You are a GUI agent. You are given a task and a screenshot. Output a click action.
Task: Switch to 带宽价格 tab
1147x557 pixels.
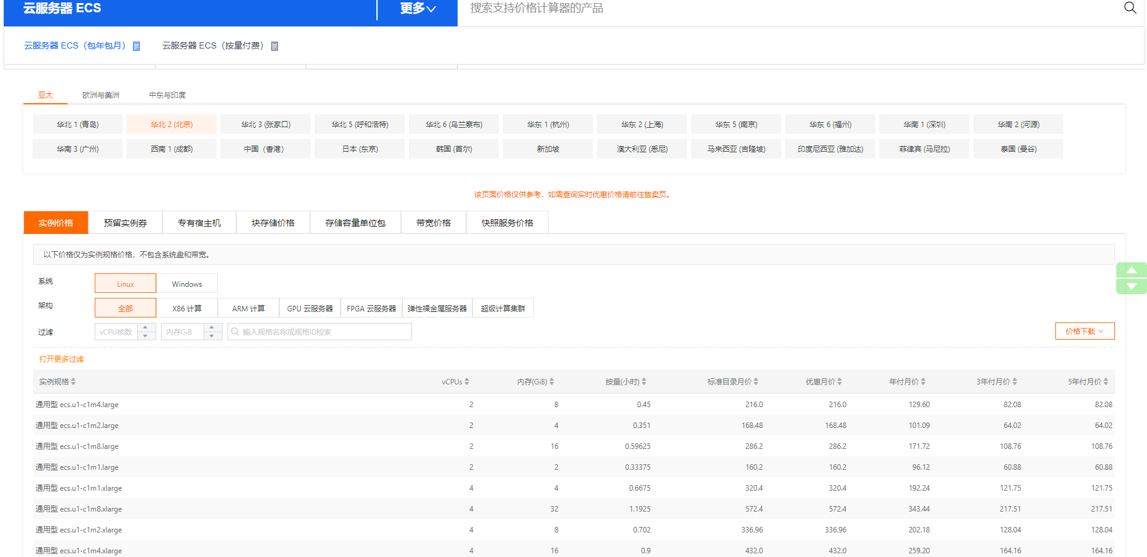[x=434, y=223]
